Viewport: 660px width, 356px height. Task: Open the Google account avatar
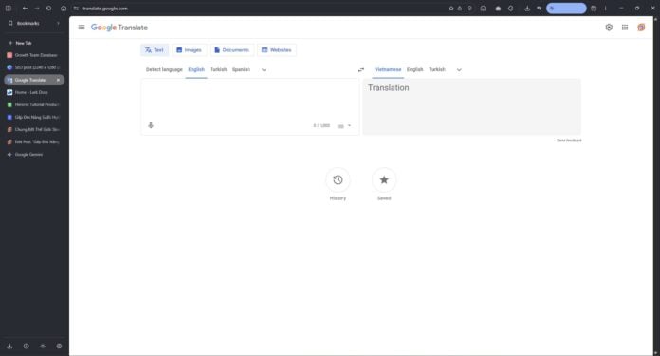tap(641, 28)
